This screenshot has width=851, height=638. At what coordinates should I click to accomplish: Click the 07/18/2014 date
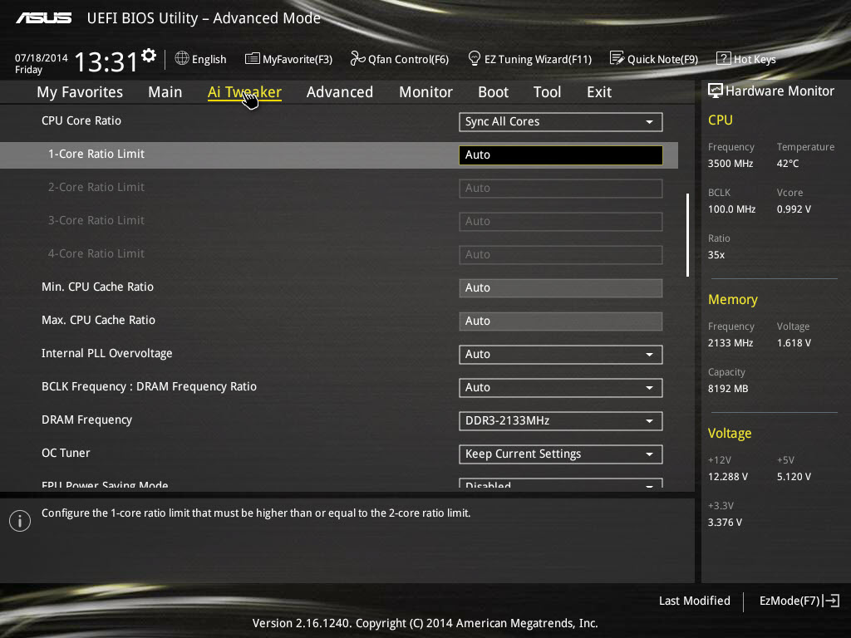coord(42,57)
